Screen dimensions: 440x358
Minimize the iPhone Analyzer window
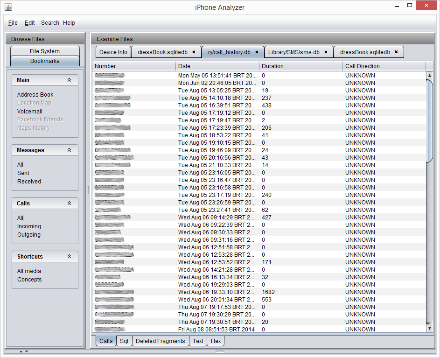[397, 6]
